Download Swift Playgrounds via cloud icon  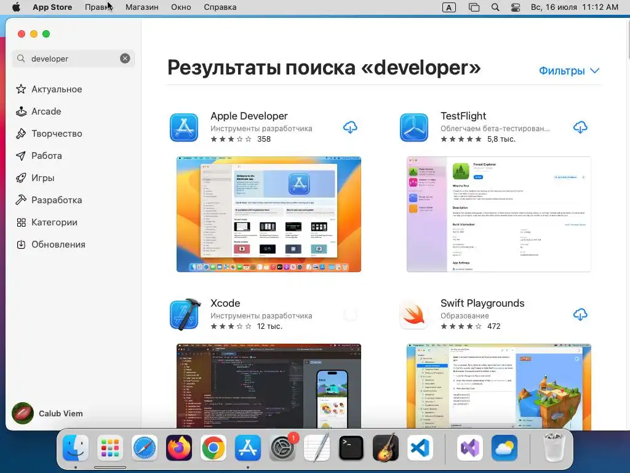tap(580, 315)
